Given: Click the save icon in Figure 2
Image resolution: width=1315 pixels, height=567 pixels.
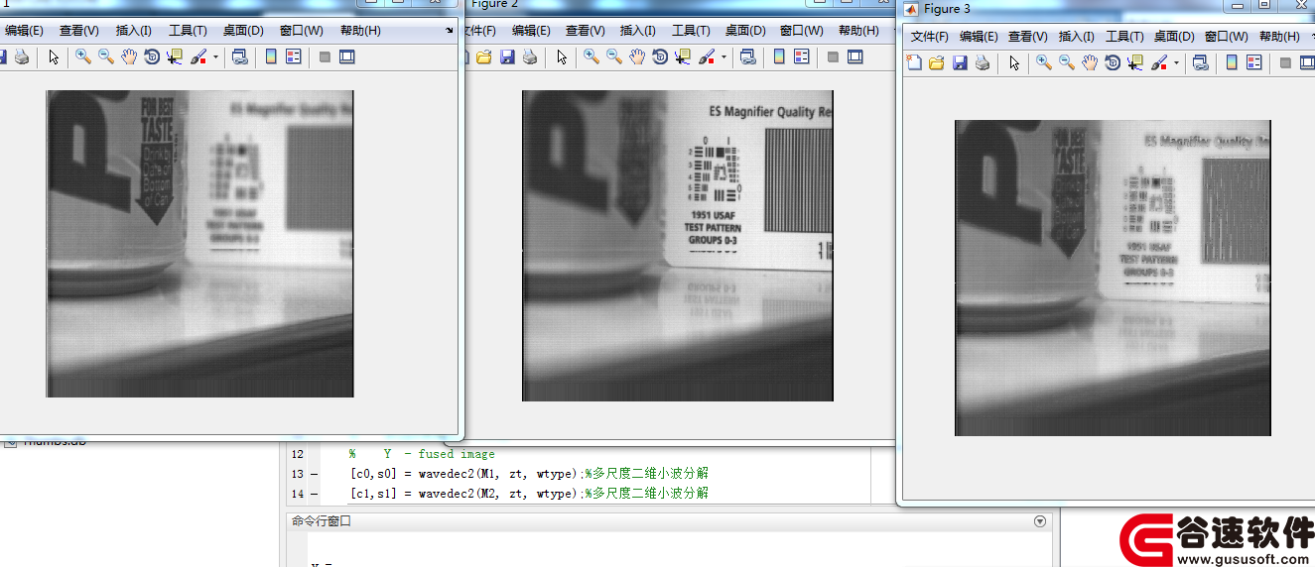Looking at the screenshot, I should tap(507, 57).
